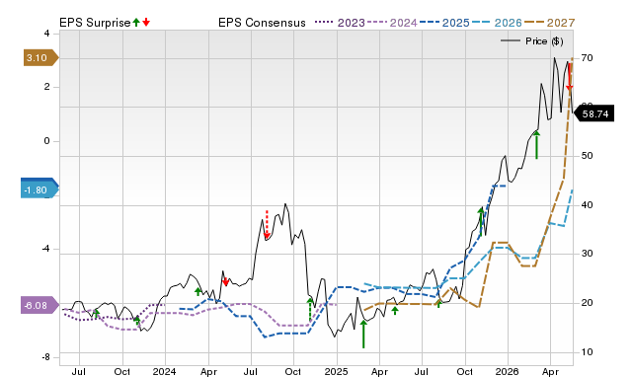Click the green surprise arrow near November 2025
632x377 pixels.
pyautogui.click(x=481, y=221)
